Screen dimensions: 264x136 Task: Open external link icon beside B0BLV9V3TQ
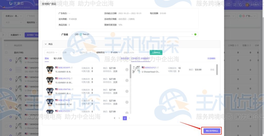click(72, 79)
